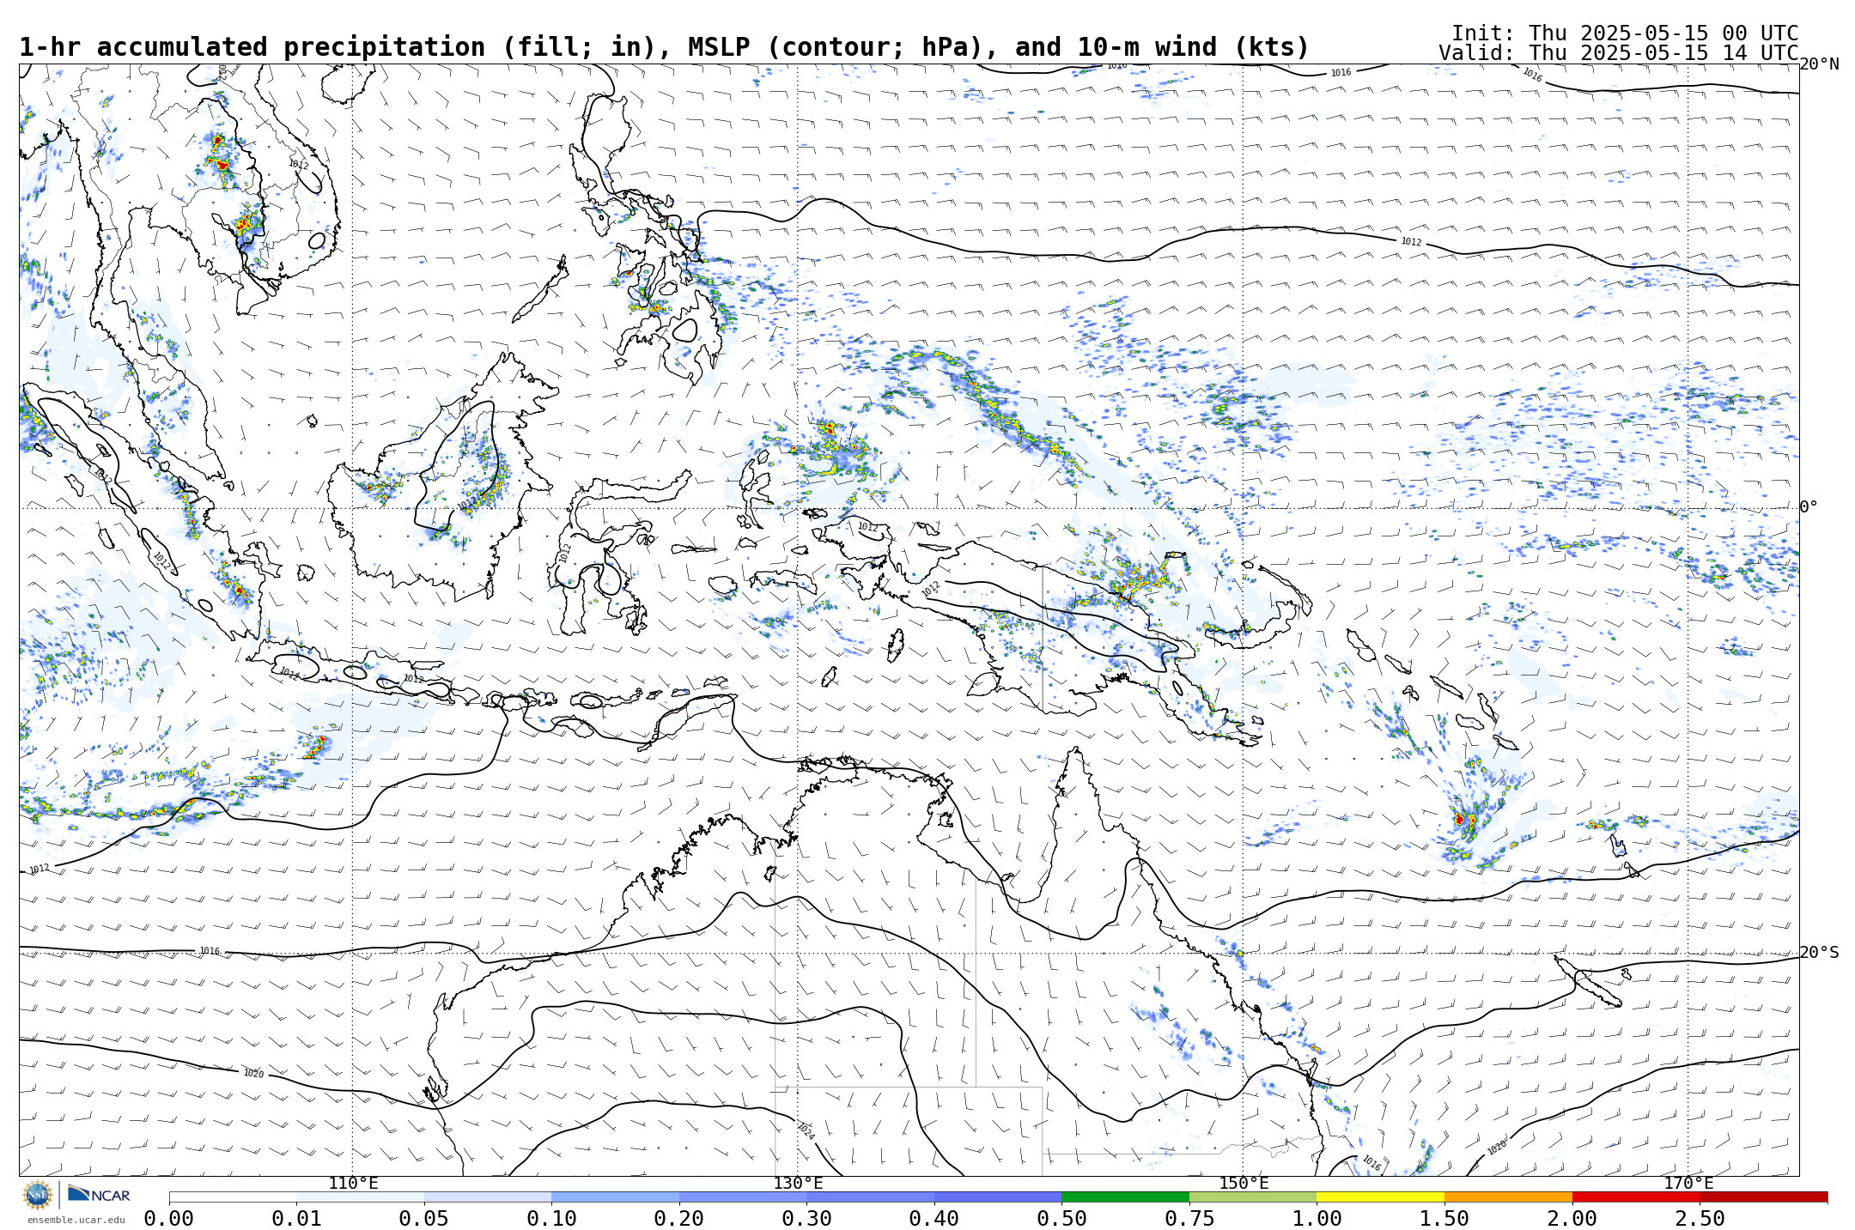1855x1230 pixels.
Task: Click the 0.75 colorbar tick value
Action: coord(1189,1219)
